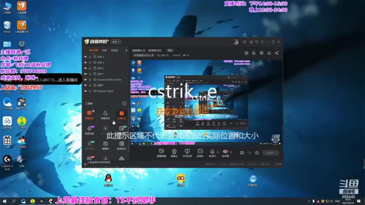Viewport: 365px width, 205px height.
Task: Click the record video icon
Action: (x=242, y=153)
